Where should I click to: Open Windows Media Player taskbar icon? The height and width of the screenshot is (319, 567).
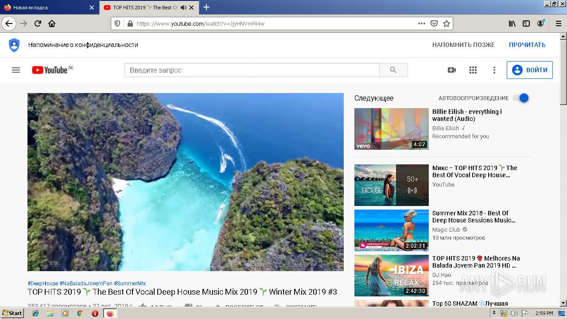[65, 313]
